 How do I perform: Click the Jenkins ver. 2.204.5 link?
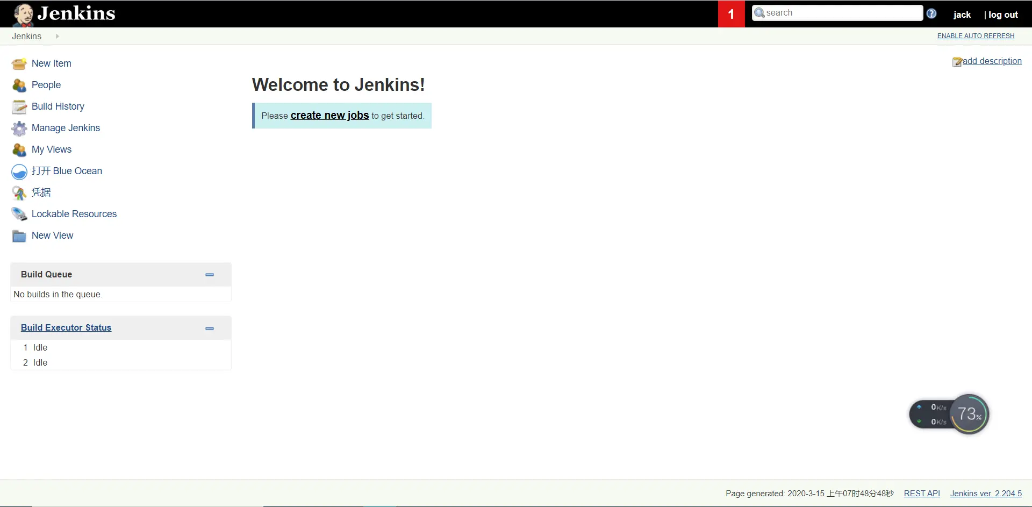(986, 494)
